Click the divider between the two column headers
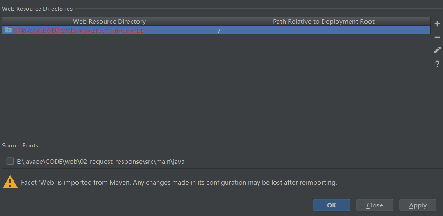 click(216, 21)
